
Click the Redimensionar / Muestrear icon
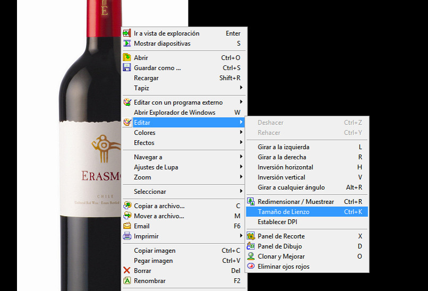(251, 202)
